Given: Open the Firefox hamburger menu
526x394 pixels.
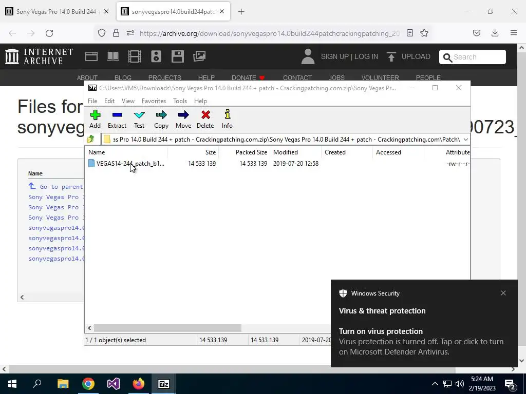Looking at the screenshot, I should click(514, 33).
